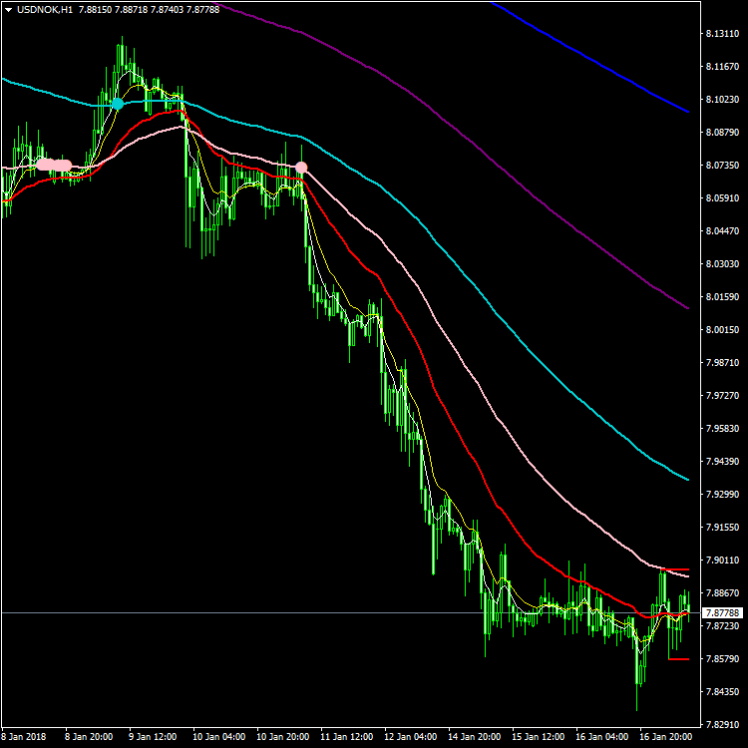Click the current price label 7.87788
This screenshot has height=748, width=748.
pyautogui.click(x=723, y=612)
